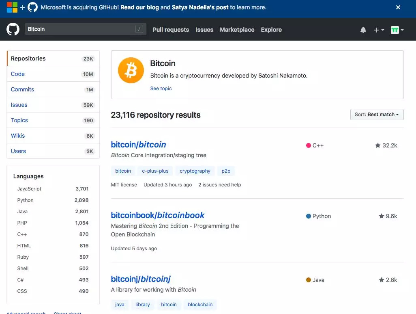416x314 pixels.
Task: Click the 9.6k star count
Action: (391, 216)
